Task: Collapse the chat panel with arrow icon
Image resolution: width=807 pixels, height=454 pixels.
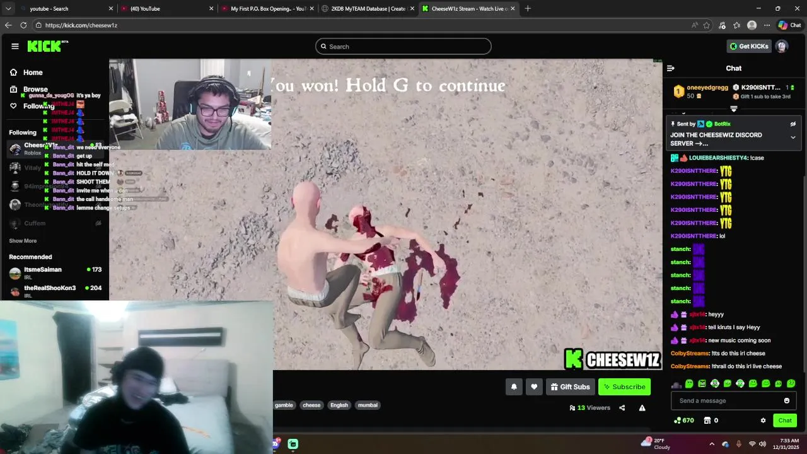Action: (x=671, y=68)
